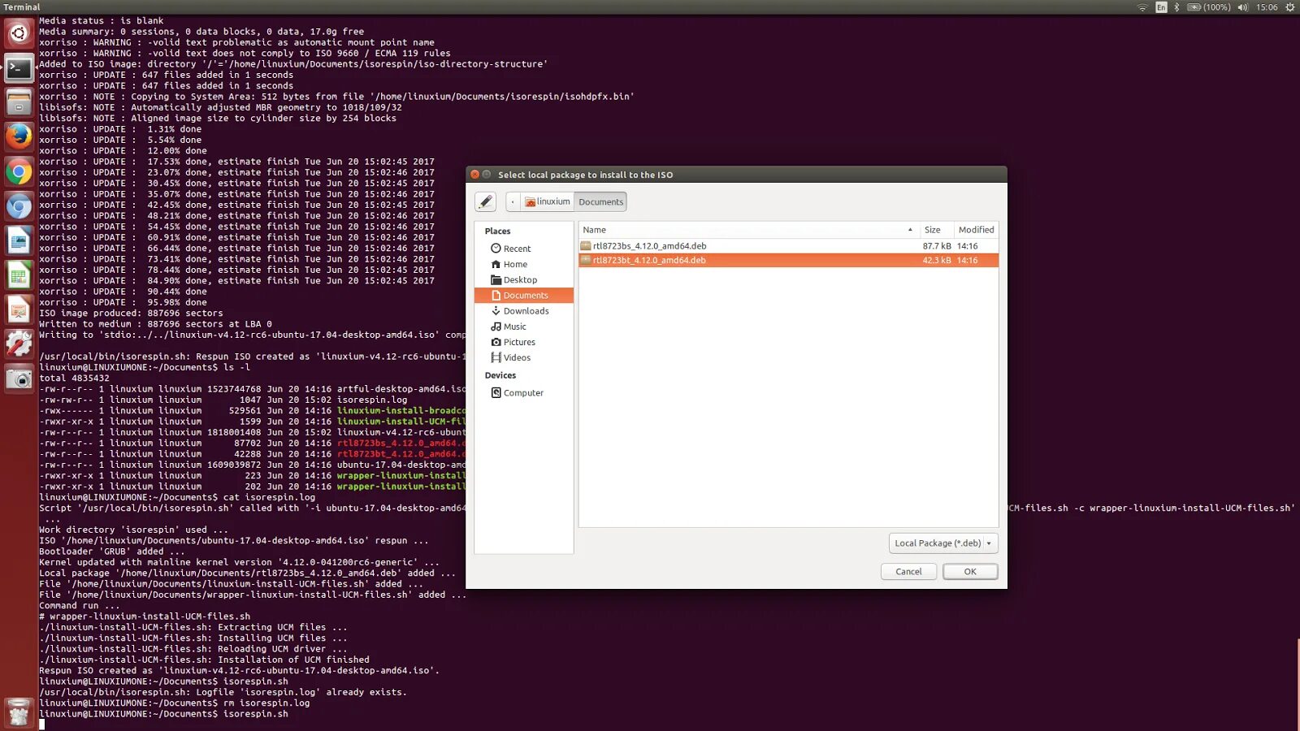Select the Documents breadcrumb tab

(x=600, y=201)
